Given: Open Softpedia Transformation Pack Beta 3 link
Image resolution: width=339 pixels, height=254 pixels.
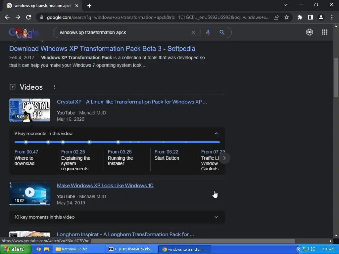Looking at the screenshot, I should [102, 49].
